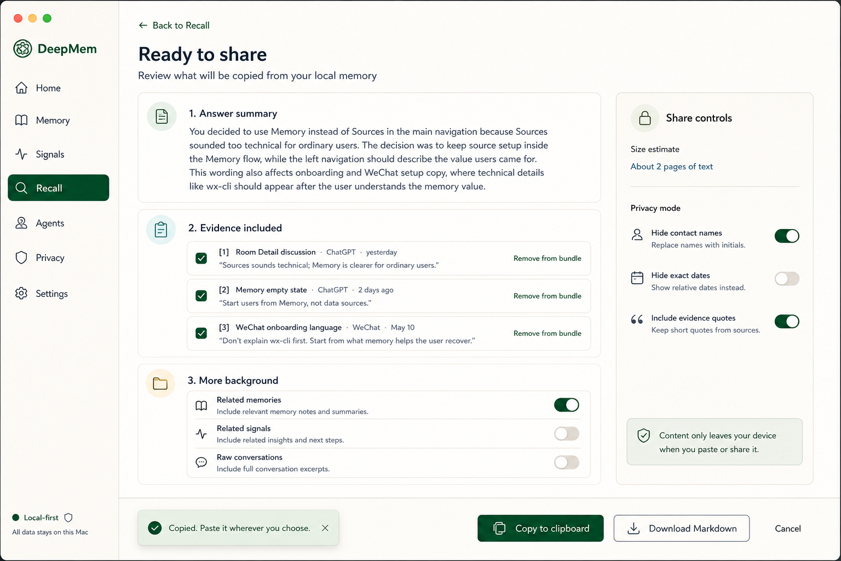This screenshot has height=561, width=841.
Task: Navigate to the Agents section
Action: click(x=59, y=223)
